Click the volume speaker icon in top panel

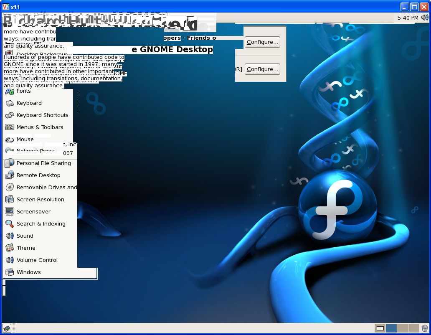(x=425, y=18)
